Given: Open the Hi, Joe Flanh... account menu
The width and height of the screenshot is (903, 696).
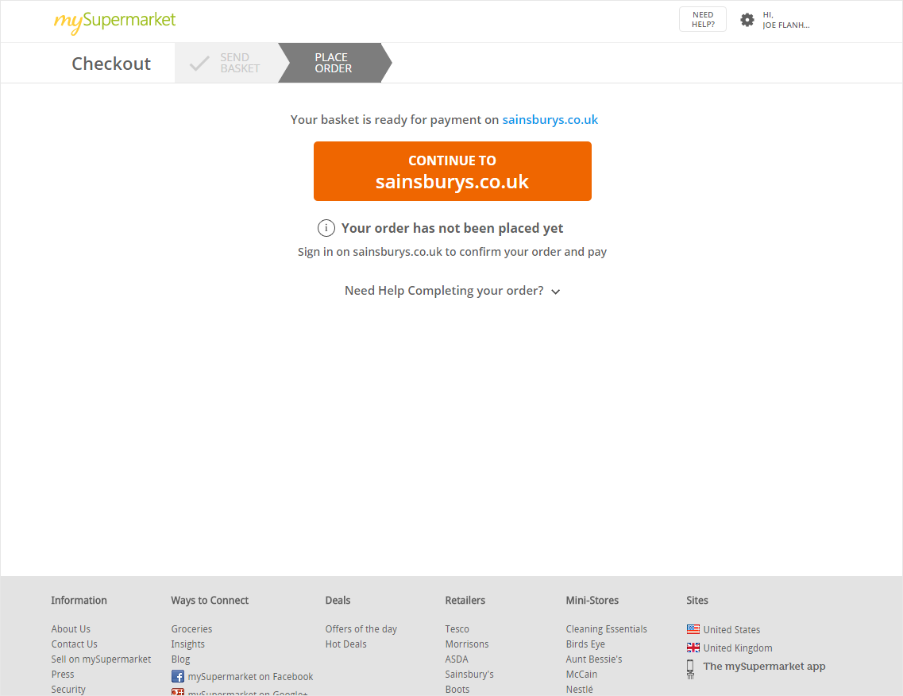Looking at the screenshot, I should [785, 20].
